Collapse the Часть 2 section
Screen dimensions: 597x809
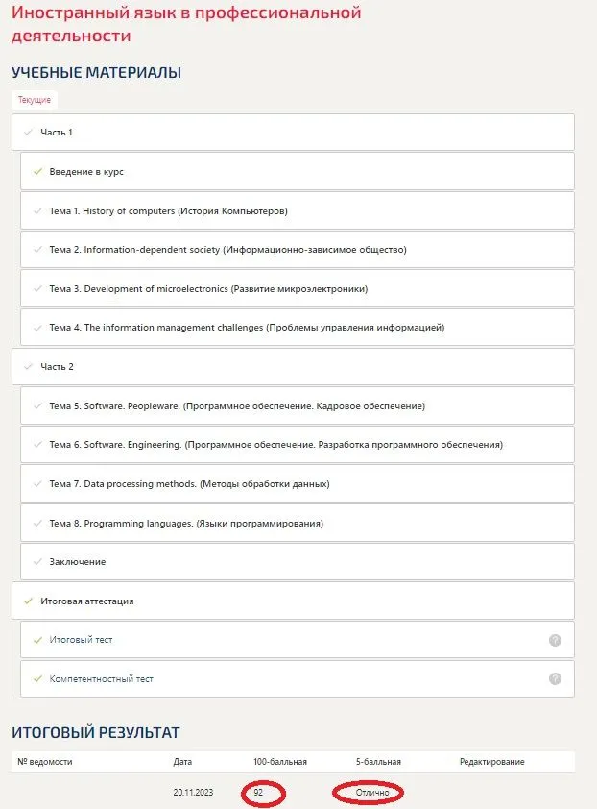[x=56, y=367]
